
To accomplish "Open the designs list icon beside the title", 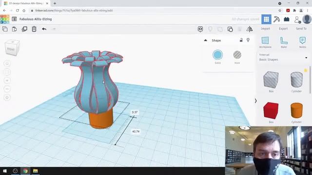I will [x=14, y=19].
